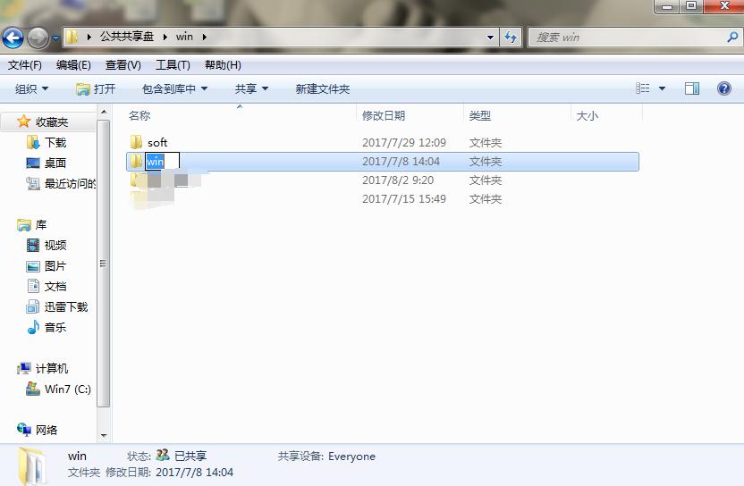744x486 pixels.
Task: Open the 帮助(H) menu
Action: [x=223, y=65]
